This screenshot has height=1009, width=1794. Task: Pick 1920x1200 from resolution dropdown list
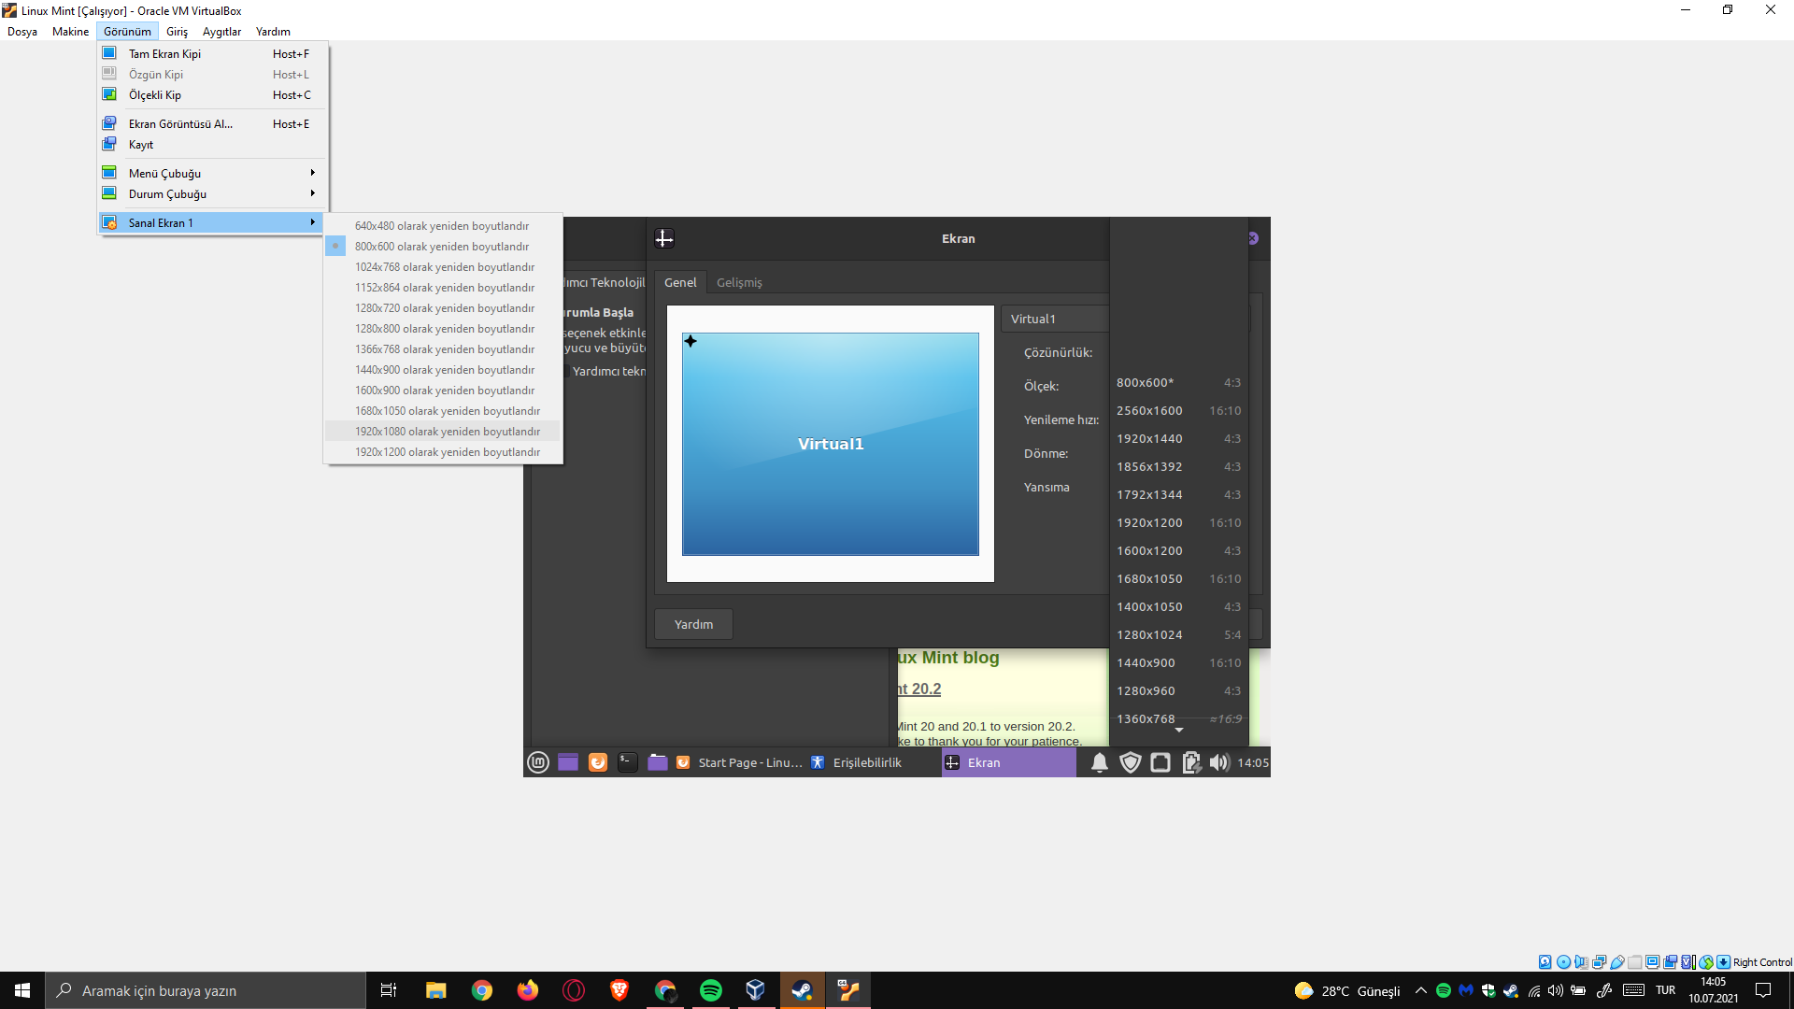tap(1149, 523)
